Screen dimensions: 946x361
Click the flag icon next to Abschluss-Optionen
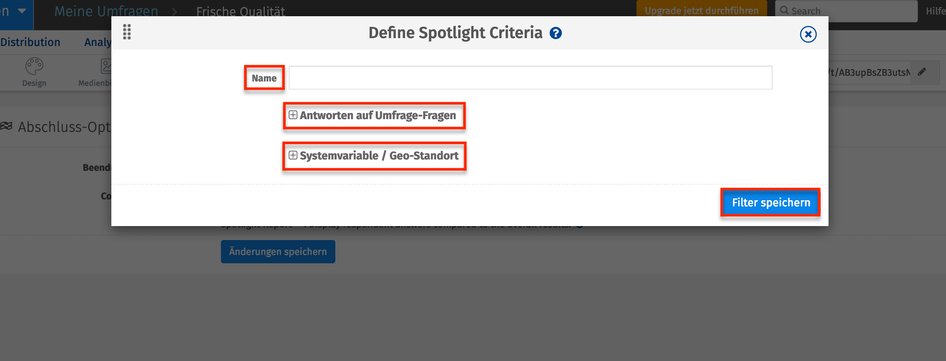tap(6, 127)
